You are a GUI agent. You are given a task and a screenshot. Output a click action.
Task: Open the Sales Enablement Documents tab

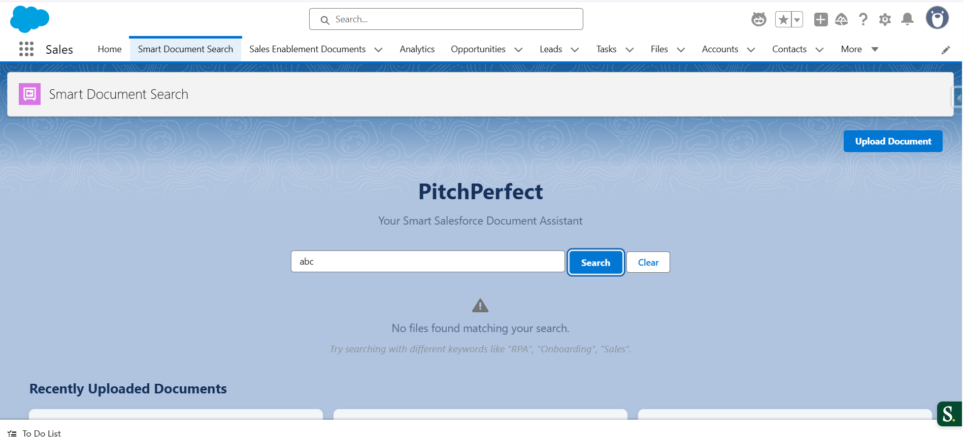pyautogui.click(x=307, y=49)
